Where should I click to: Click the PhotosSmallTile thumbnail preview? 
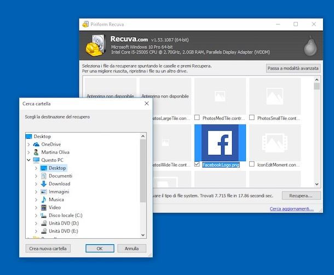coord(275,96)
